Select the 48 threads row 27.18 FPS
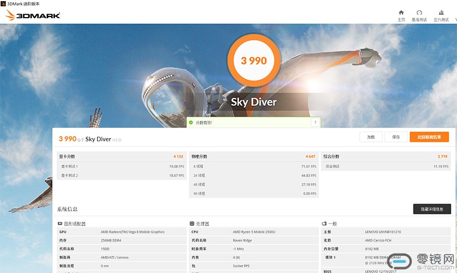The height and width of the screenshot is (273, 457). pyautogui.click(x=254, y=184)
